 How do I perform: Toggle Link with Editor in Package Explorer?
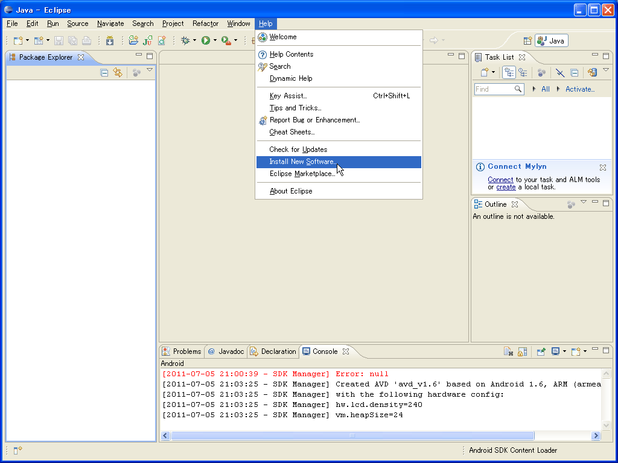tap(118, 72)
